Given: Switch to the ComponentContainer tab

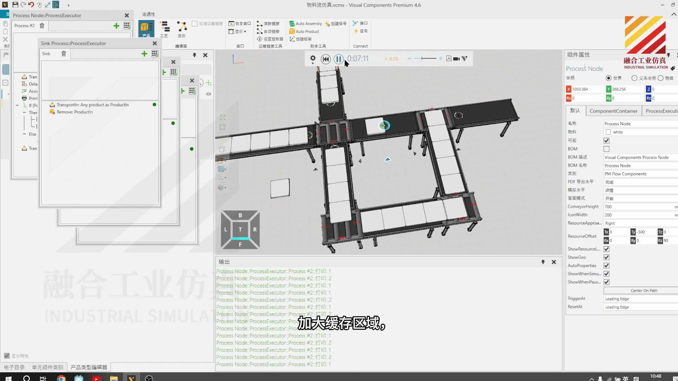Looking at the screenshot, I should [x=613, y=111].
